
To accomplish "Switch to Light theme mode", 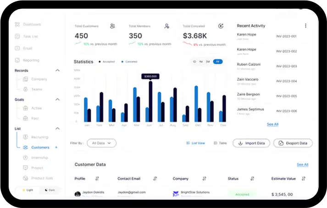I will [27, 190].
